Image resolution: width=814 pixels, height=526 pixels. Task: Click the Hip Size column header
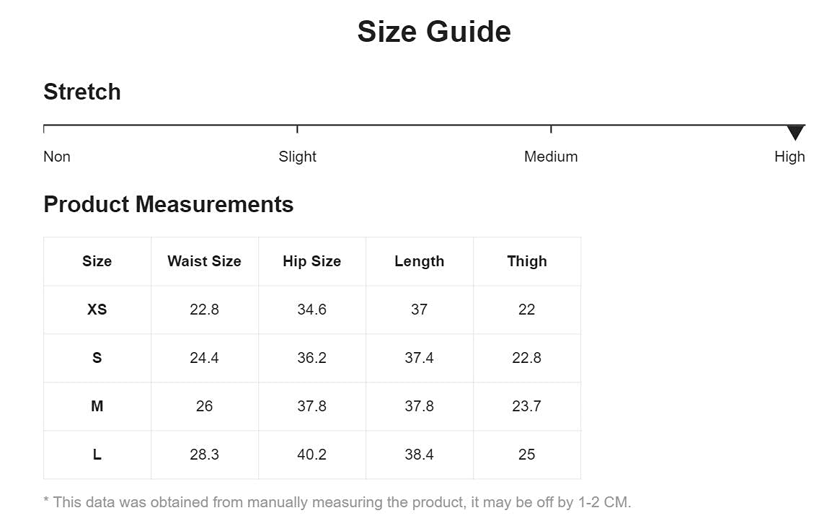[x=311, y=261]
